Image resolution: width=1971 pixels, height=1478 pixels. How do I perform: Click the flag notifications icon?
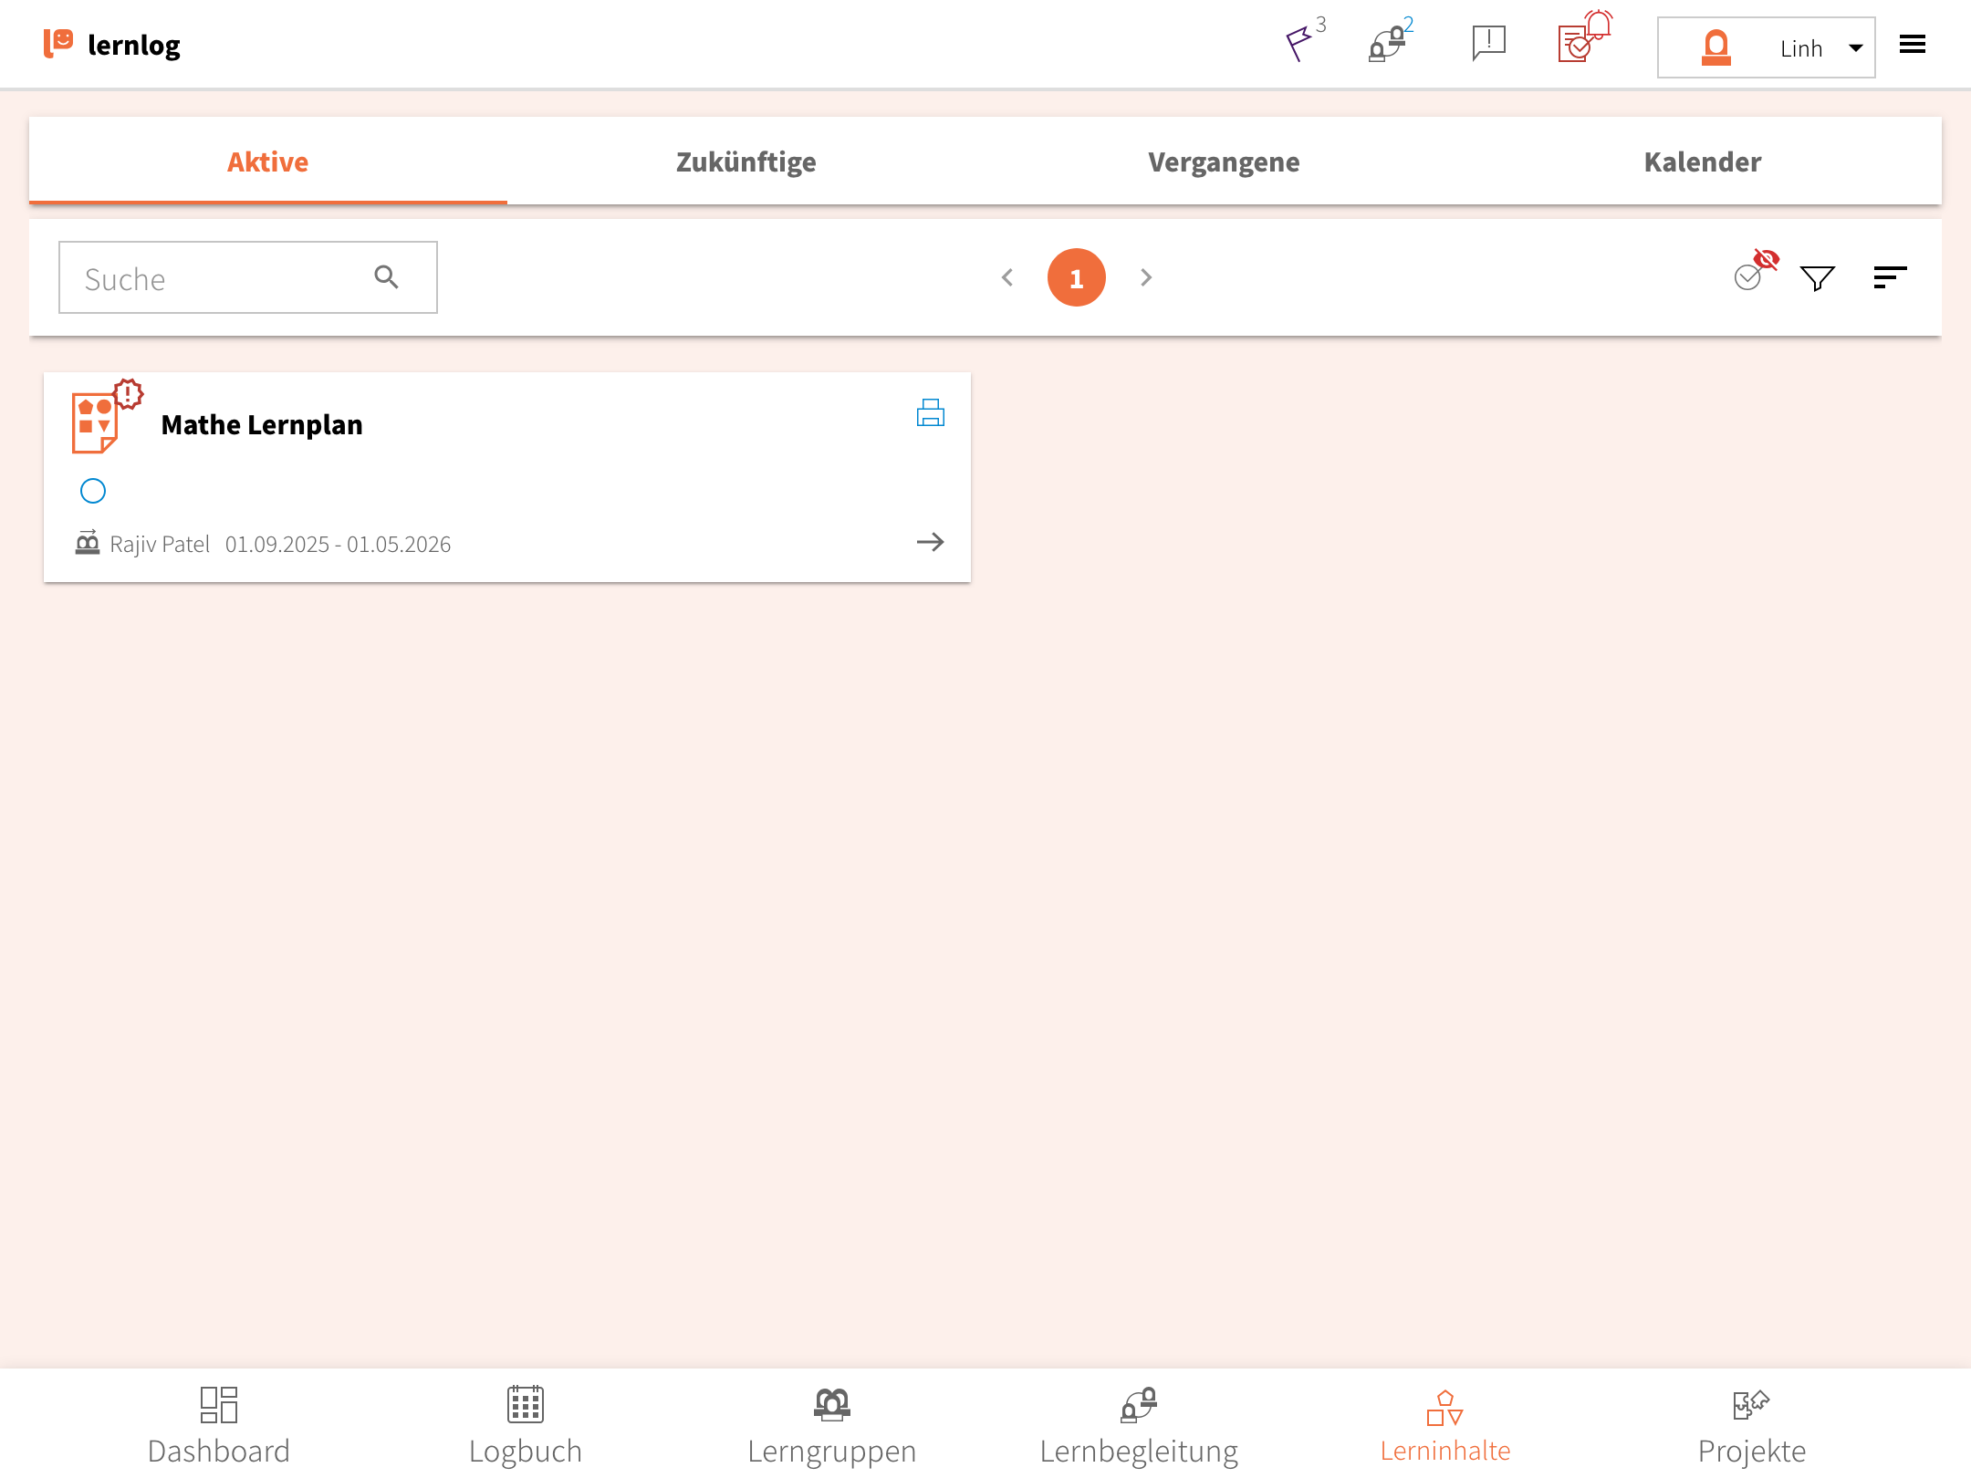click(1299, 43)
